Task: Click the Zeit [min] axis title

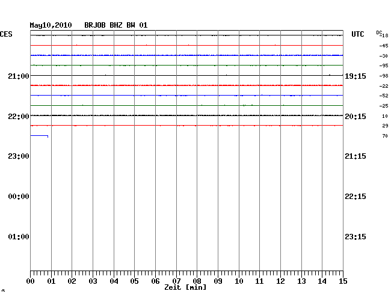Action: 185,287
